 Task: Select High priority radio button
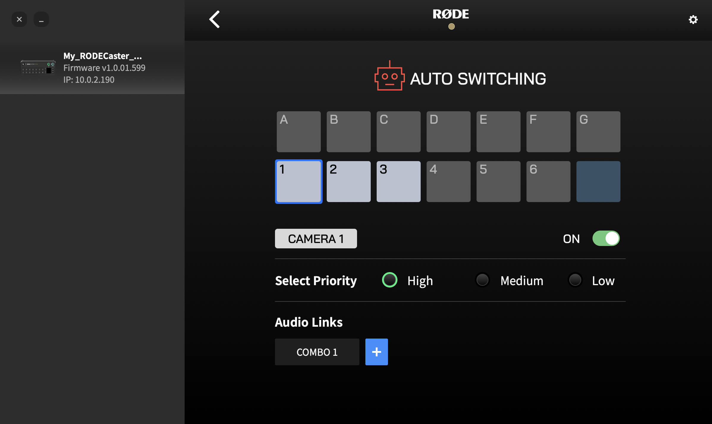point(389,280)
